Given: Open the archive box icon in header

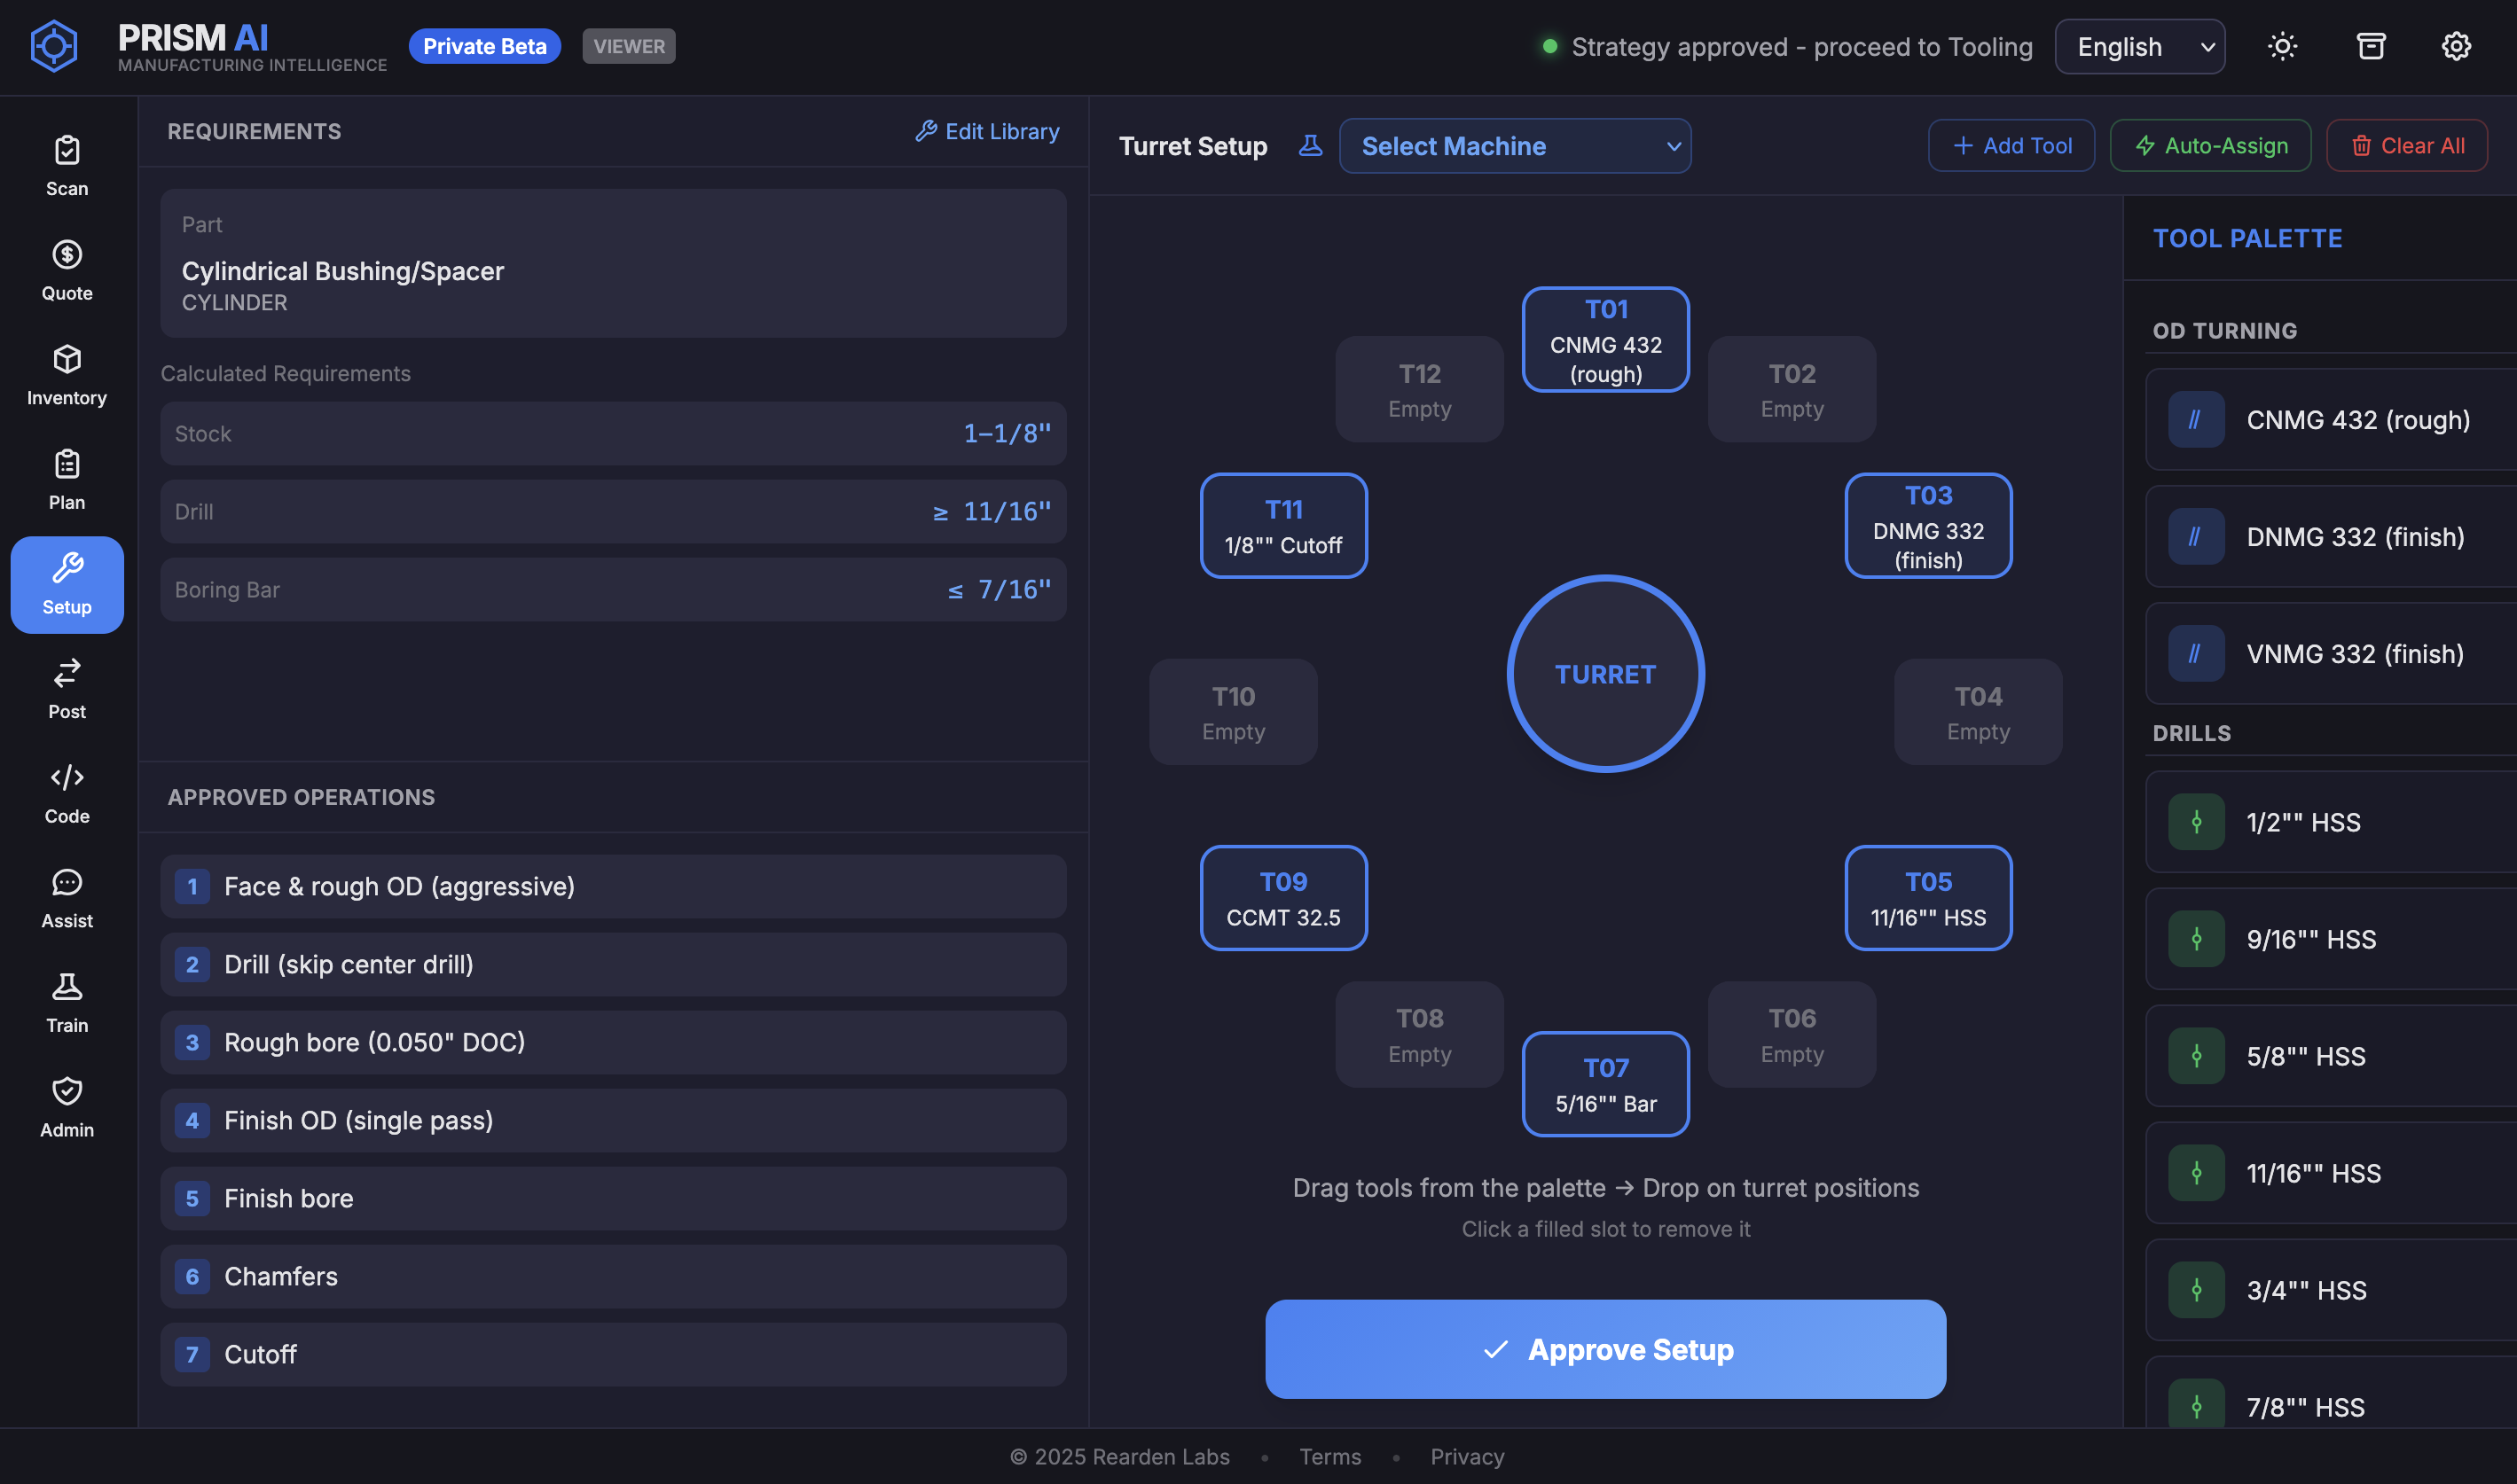Looking at the screenshot, I should pos(2370,46).
